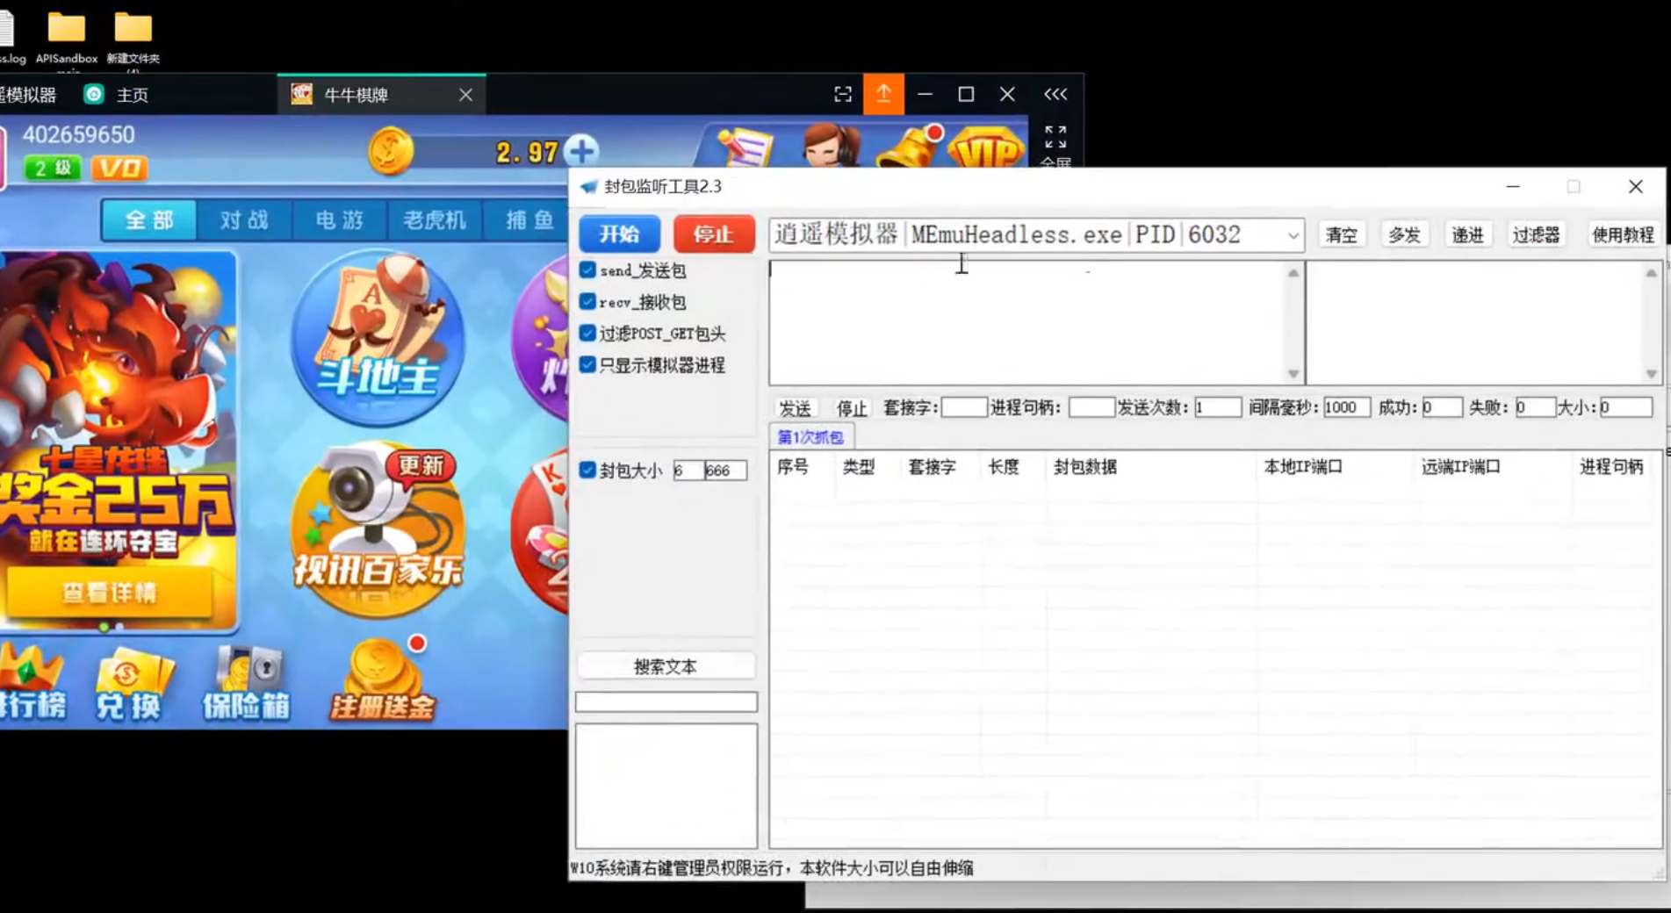The height and width of the screenshot is (913, 1671).
Task: Click the 多发 multi-send button
Action: pos(1404,235)
